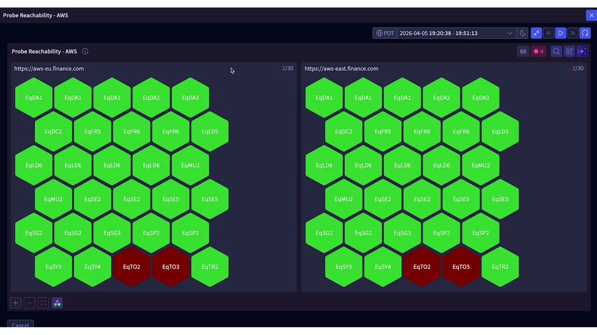This screenshot has width=597, height=335.
Task: Click the refresh icon
Action: [x=585, y=33]
